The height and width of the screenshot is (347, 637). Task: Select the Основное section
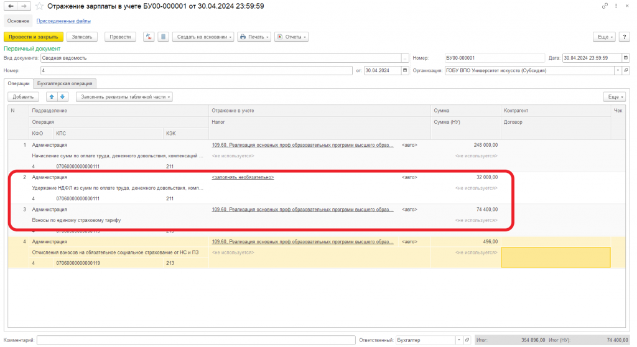pyautogui.click(x=18, y=21)
